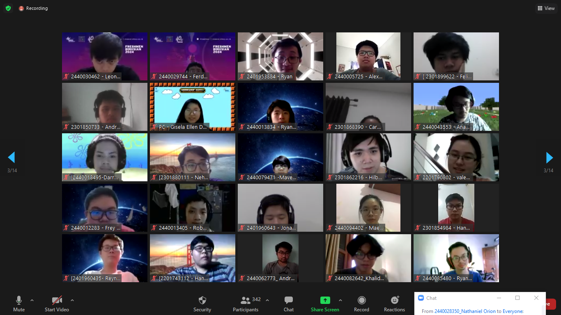
Task: Expand the arrow next to Participants count
Action: pyautogui.click(x=267, y=300)
